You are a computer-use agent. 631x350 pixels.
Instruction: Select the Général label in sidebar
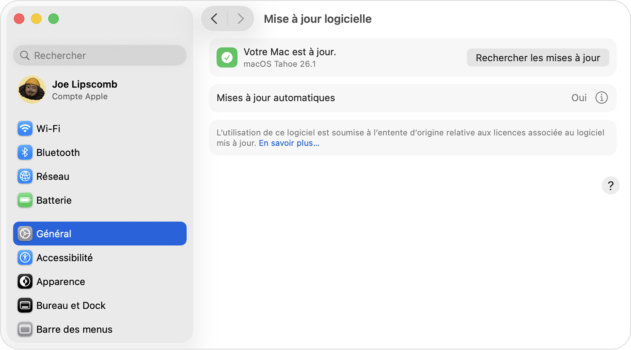(x=54, y=234)
